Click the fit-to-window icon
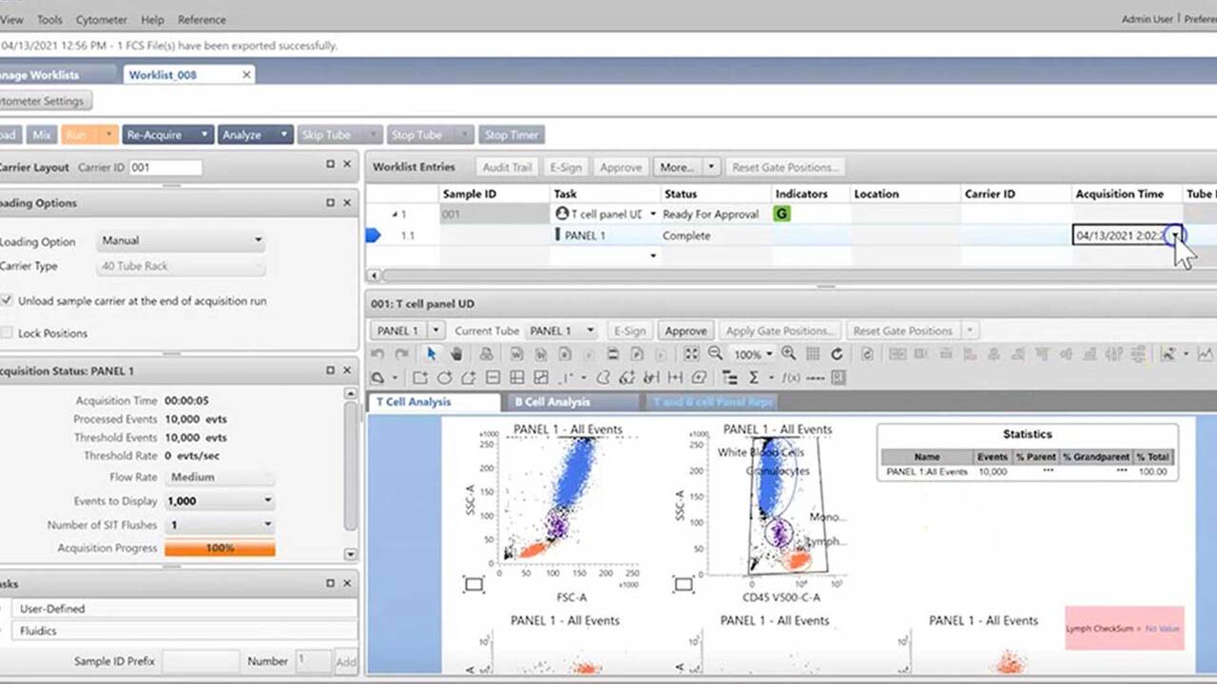Image resolution: width=1217 pixels, height=684 pixels. (x=691, y=353)
